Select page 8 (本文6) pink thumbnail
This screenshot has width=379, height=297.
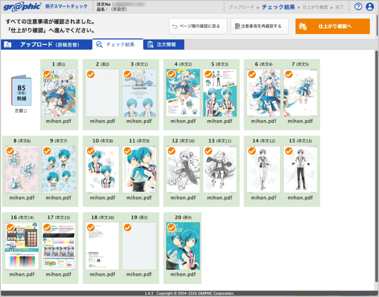(22, 169)
